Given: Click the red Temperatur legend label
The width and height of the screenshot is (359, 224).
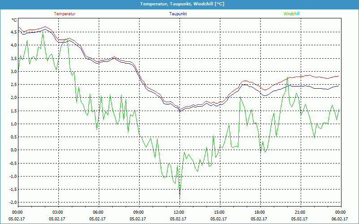Looking at the screenshot, I should pos(65,14).
